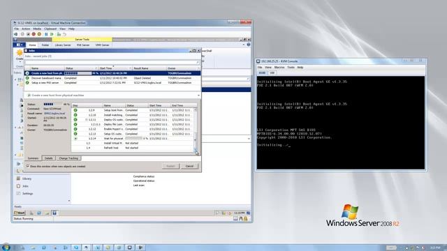The image size is (447, 251).
Task: Click the Settings workspace icon in left pane
Action: 19,193
